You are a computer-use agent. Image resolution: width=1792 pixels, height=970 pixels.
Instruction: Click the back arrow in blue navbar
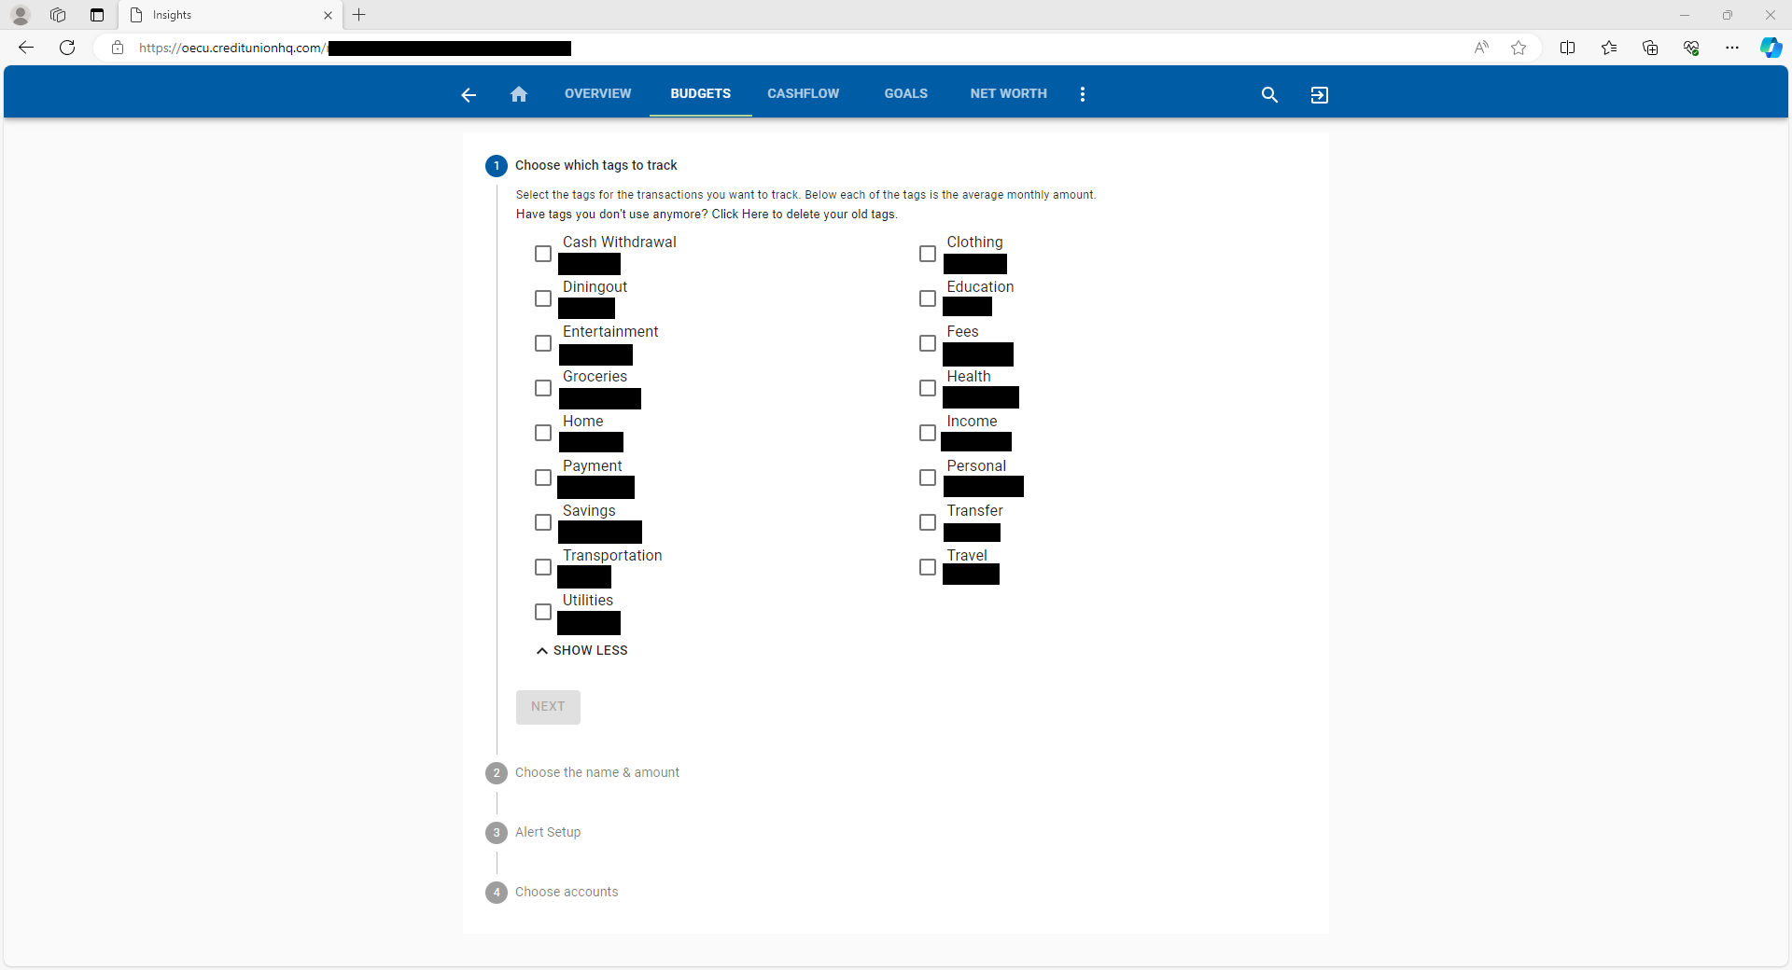pos(469,94)
